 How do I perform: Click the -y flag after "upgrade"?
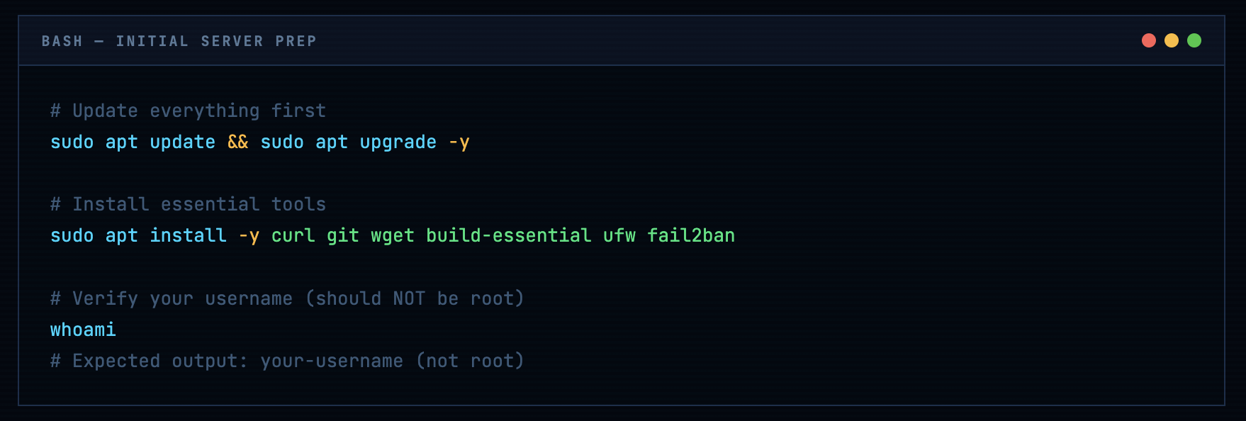point(459,142)
